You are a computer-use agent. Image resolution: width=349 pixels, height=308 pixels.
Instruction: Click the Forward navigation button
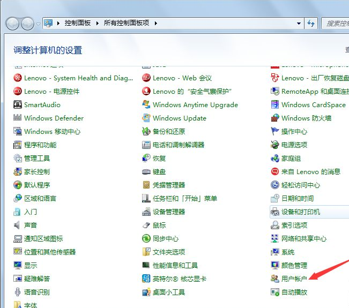[27, 24]
